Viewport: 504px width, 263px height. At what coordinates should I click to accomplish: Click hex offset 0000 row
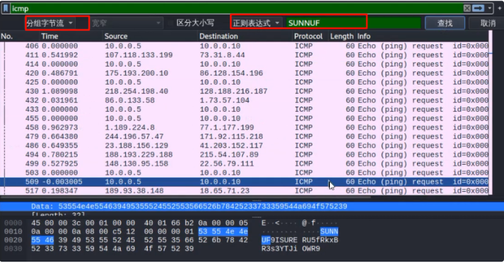pos(13,223)
